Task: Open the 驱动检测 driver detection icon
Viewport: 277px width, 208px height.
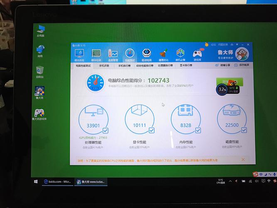Action: pyautogui.click(x=147, y=55)
